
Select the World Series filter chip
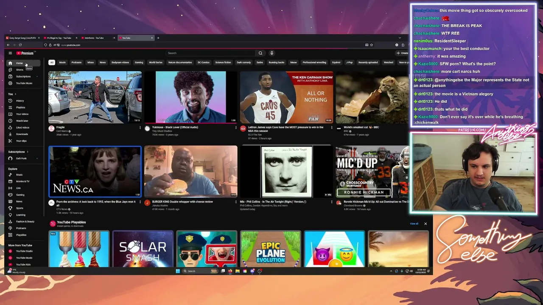pyautogui.click(x=156, y=62)
